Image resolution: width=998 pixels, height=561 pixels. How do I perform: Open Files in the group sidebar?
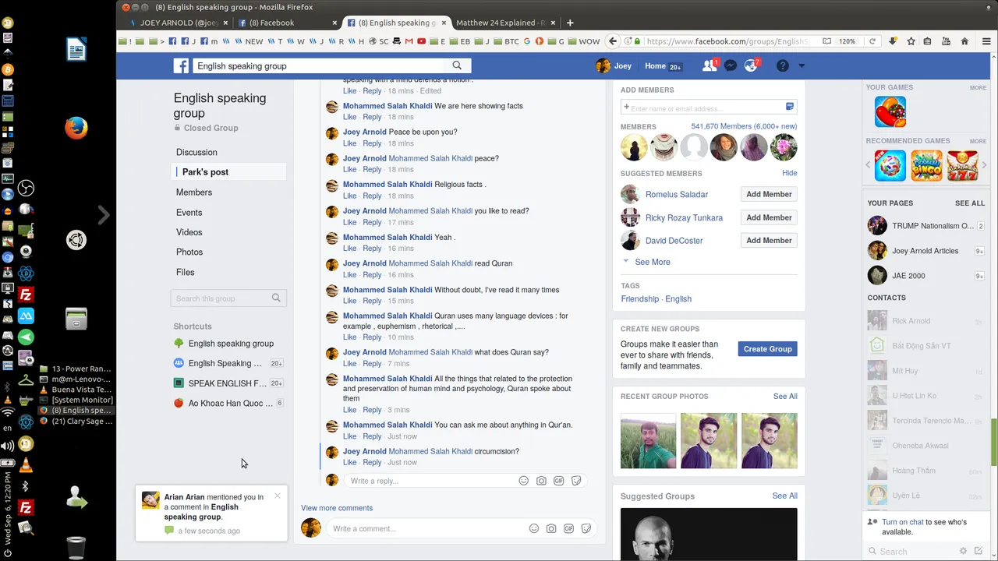[186, 273]
